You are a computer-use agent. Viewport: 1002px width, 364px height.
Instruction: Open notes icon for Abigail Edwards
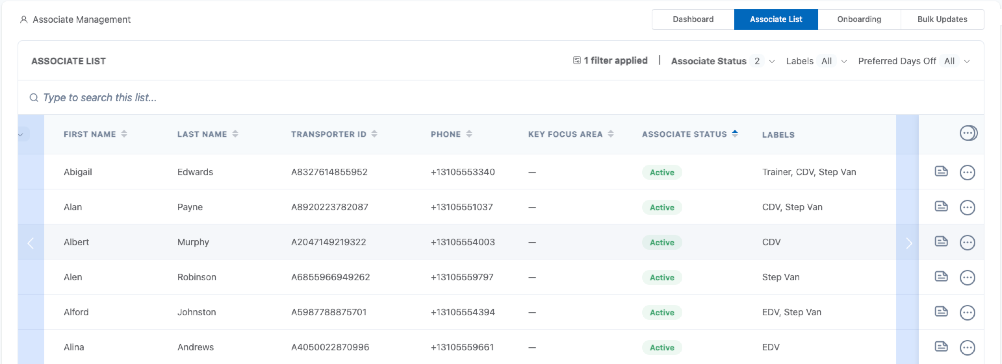tap(941, 171)
